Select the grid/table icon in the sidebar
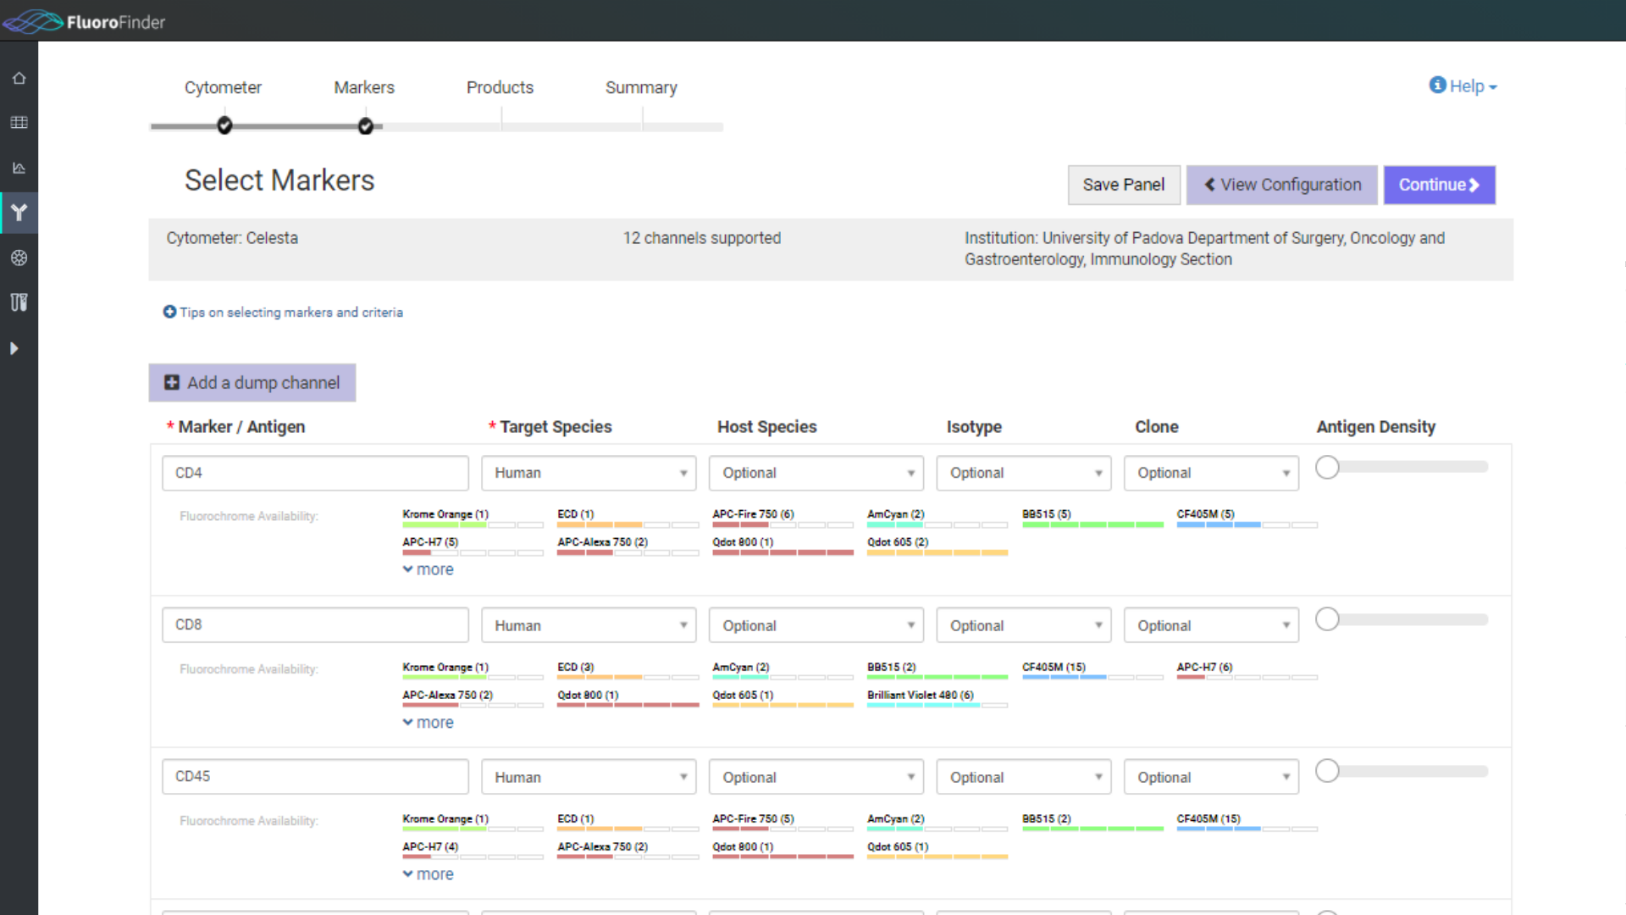Viewport: 1626px width, 915px height. (x=19, y=122)
